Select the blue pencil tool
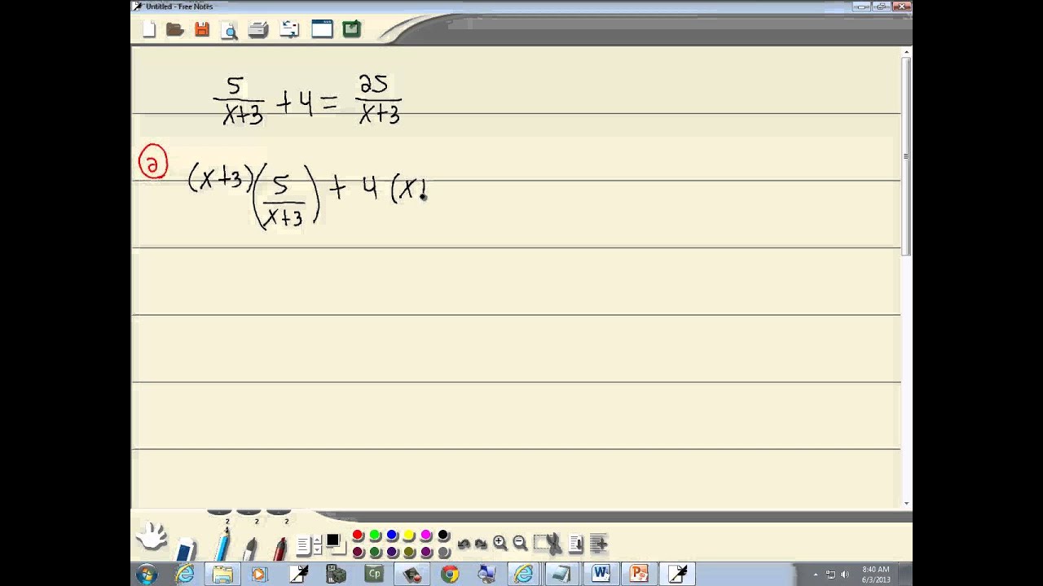1043x586 pixels. point(222,544)
